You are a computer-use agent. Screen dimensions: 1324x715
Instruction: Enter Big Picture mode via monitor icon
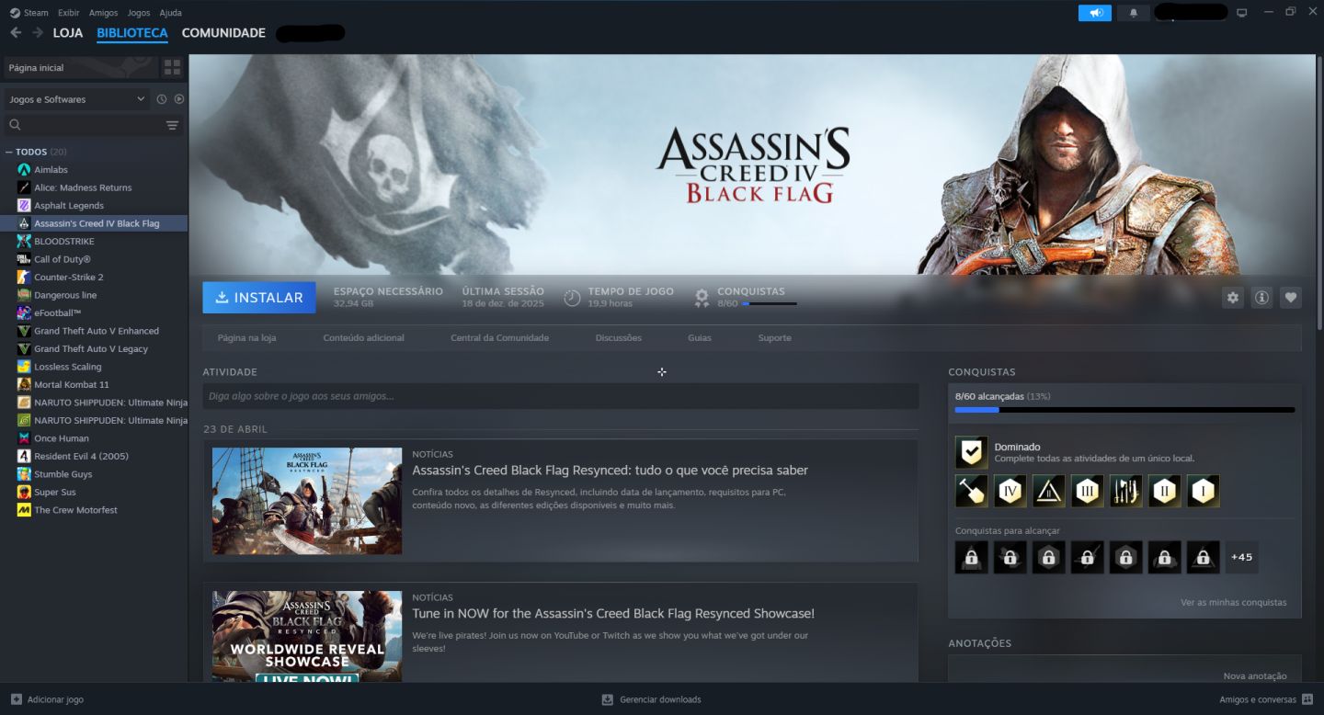[1242, 13]
